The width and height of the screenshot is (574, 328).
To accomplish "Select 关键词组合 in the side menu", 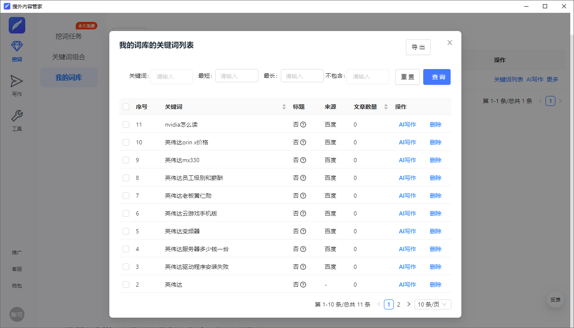I will point(69,57).
